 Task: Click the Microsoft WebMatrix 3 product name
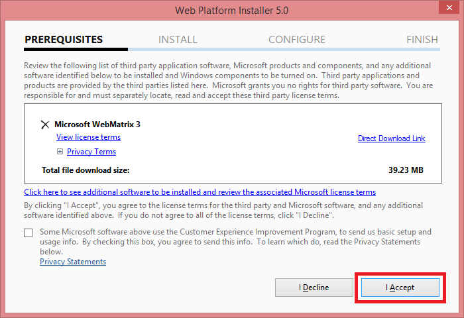coord(97,125)
